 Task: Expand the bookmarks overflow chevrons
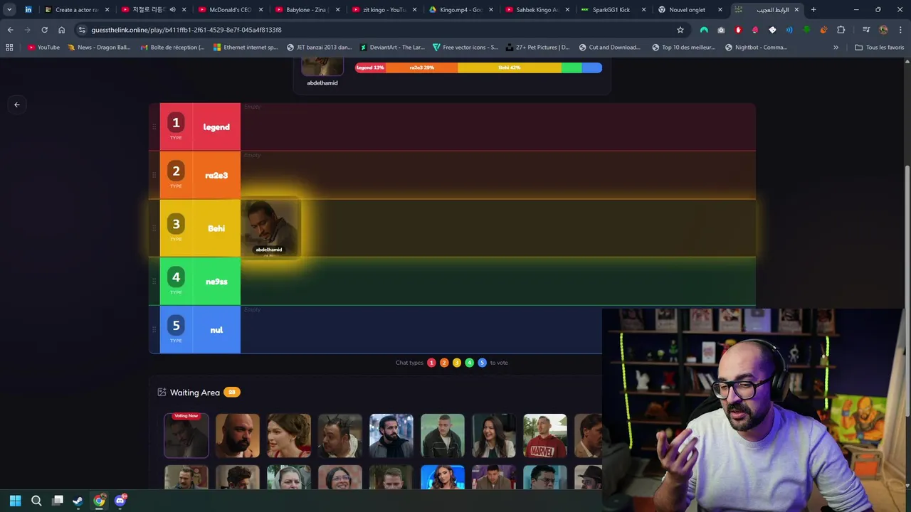836,48
